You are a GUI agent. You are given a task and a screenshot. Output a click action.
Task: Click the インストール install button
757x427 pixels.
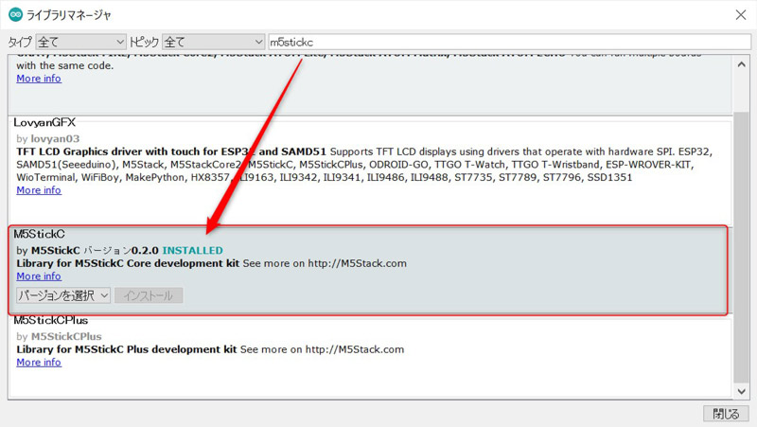(x=149, y=295)
